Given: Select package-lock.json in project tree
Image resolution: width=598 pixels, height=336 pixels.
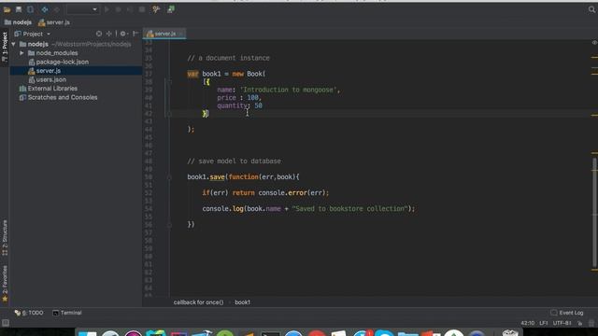Looking at the screenshot, I should (58, 62).
